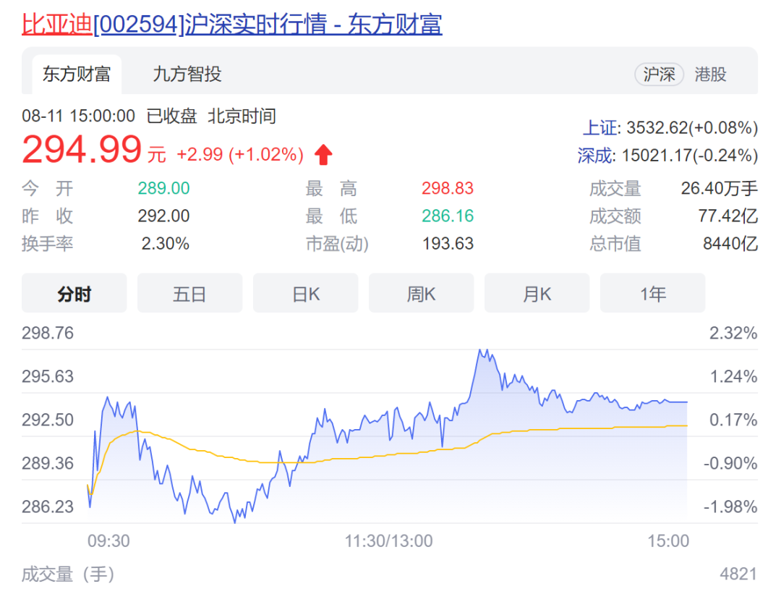The height and width of the screenshot is (589, 781).
Task: Click the 成交额 value 77.42亿
Action: pyautogui.click(x=727, y=216)
